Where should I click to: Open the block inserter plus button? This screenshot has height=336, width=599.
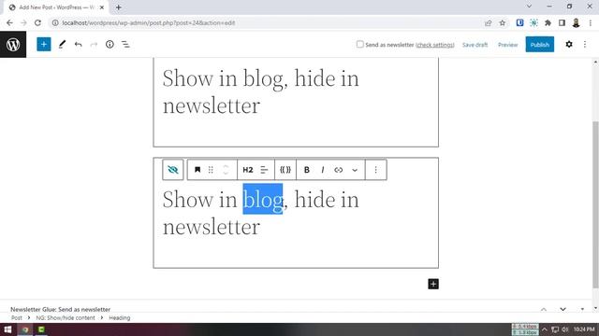pos(44,45)
